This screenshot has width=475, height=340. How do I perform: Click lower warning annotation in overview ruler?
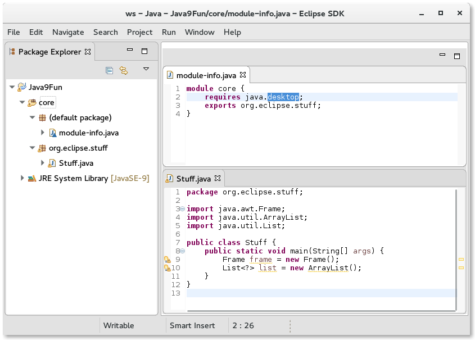pyautogui.click(x=461, y=268)
